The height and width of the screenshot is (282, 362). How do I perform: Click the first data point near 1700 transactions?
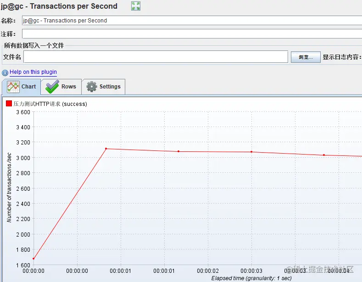33,259
